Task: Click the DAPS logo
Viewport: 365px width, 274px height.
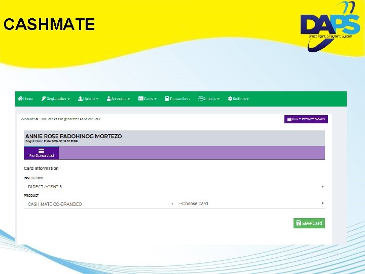Action: tap(331, 26)
